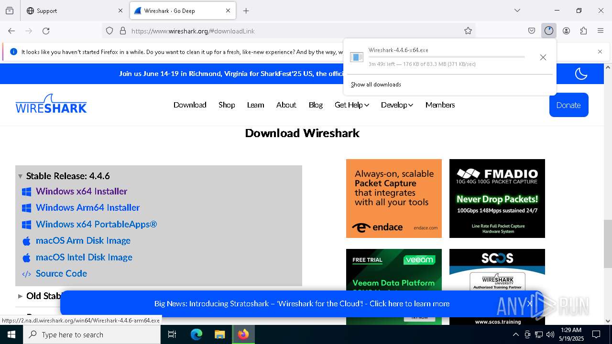Show hidden system tray icons

(x=515, y=334)
